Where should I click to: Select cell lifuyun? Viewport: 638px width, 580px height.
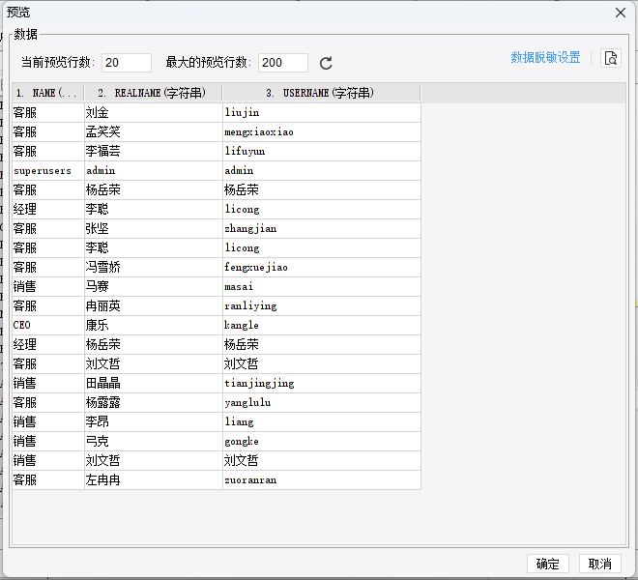(x=322, y=151)
